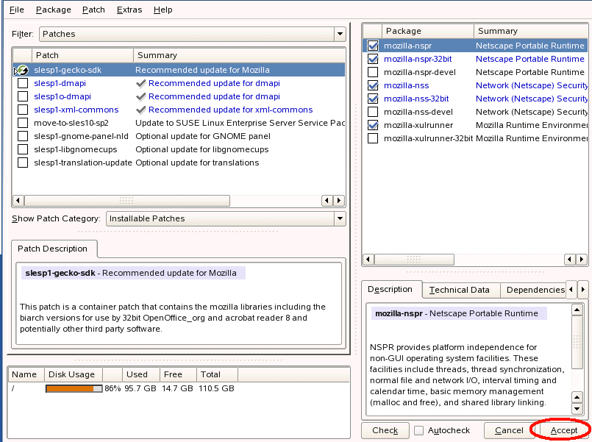The image size is (592, 442).
Task: Click the Total column header in disk table
Action: click(217, 374)
